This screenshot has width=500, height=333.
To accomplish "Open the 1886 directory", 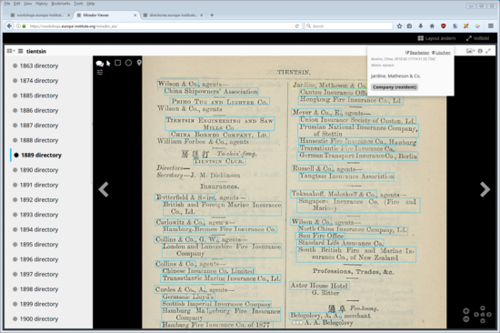I will (x=39, y=110).
